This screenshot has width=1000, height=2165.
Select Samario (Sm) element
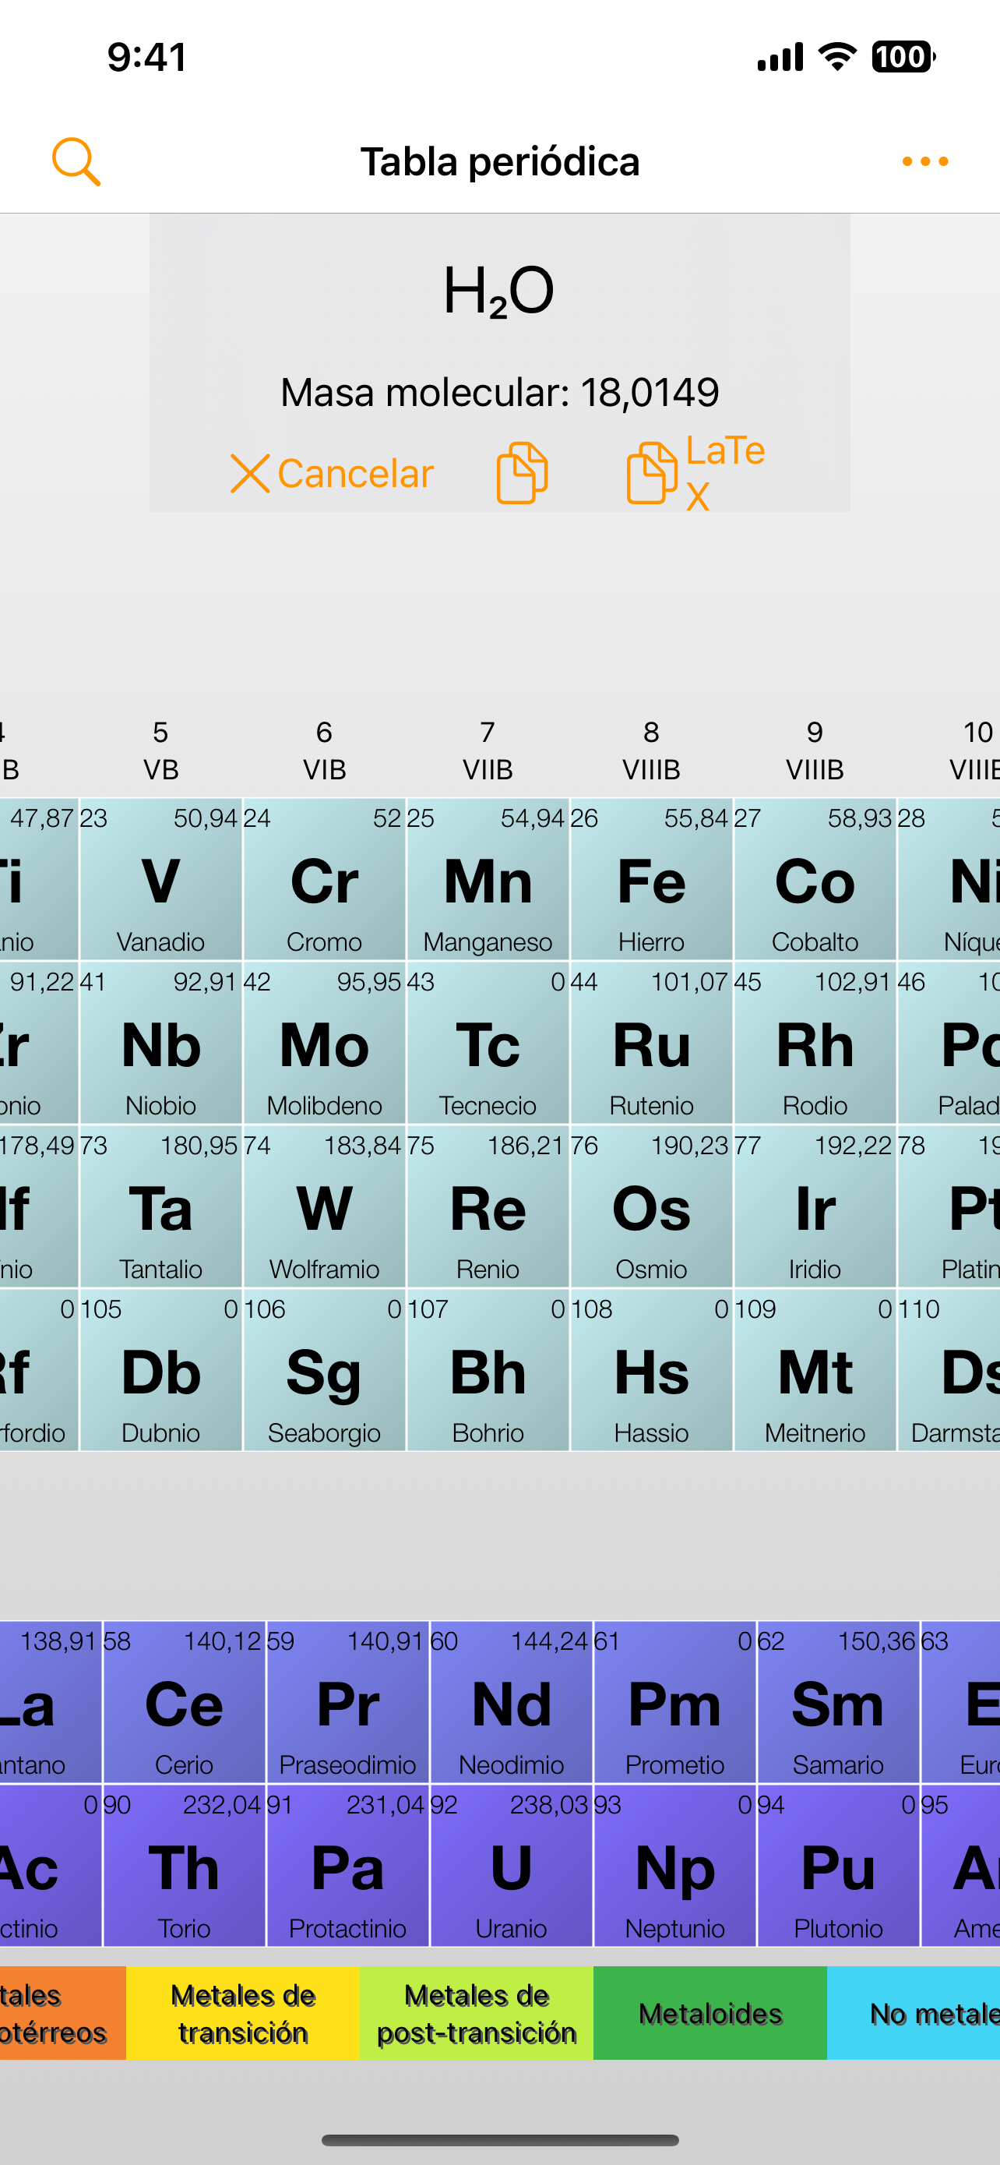838,1702
